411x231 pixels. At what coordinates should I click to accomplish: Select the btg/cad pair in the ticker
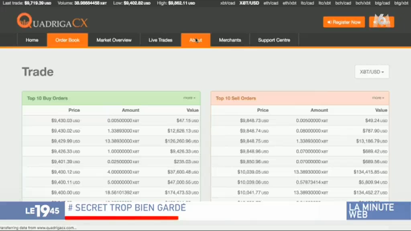point(382,3)
